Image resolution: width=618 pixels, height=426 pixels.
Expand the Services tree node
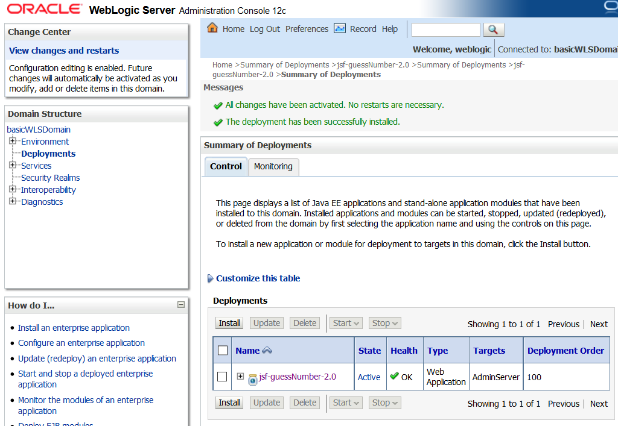(13, 165)
